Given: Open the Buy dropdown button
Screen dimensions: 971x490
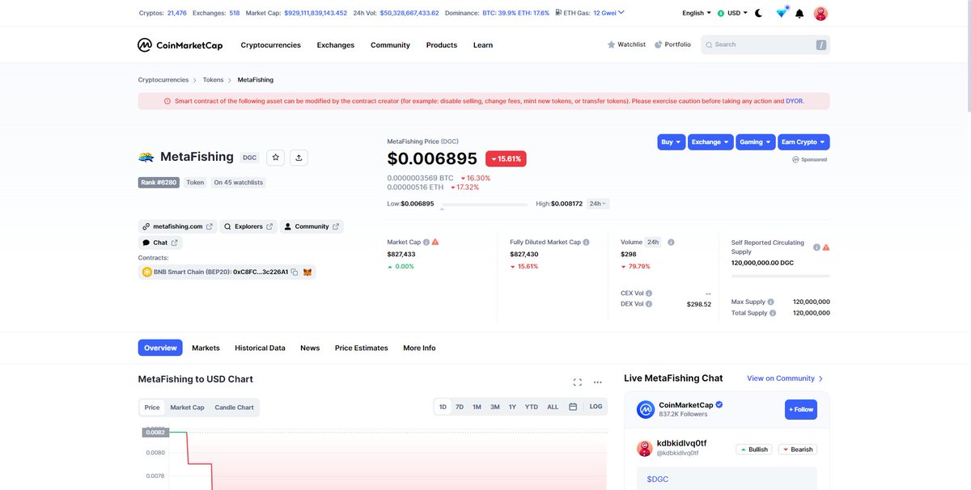Looking at the screenshot, I should point(671,142).
